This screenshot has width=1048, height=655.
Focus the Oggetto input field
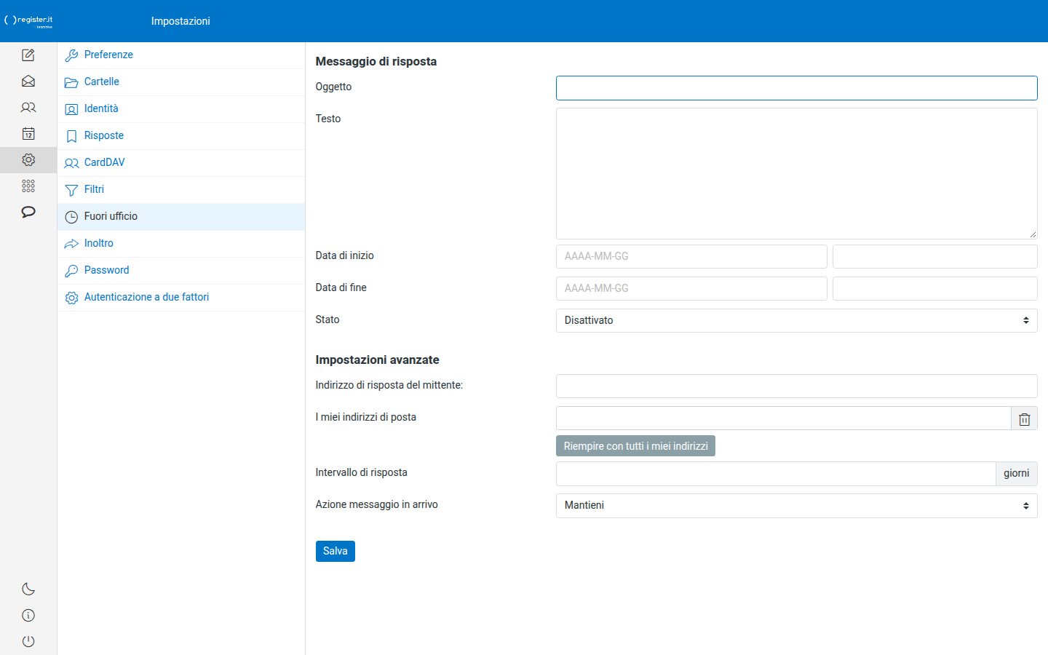coord(797,88)
